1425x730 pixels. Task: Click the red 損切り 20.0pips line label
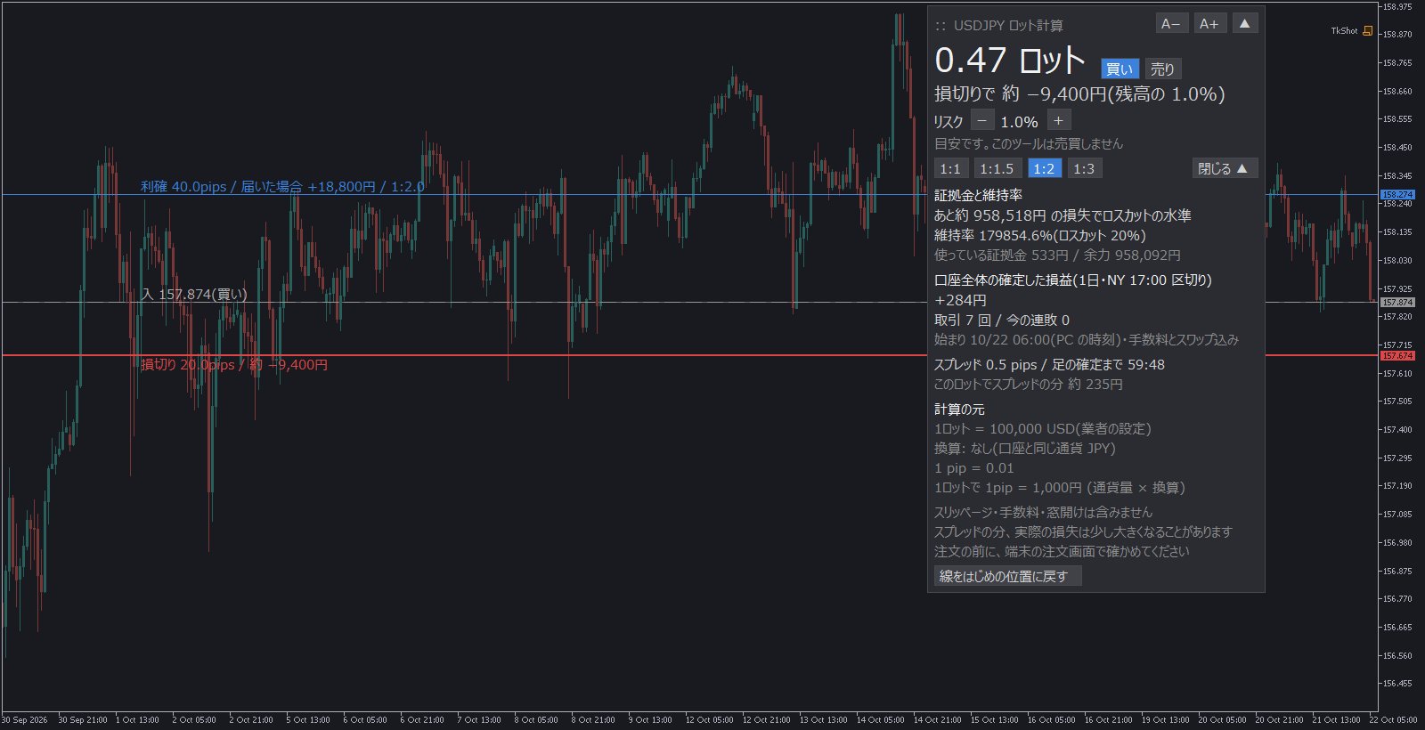click(x=234, y=365)
